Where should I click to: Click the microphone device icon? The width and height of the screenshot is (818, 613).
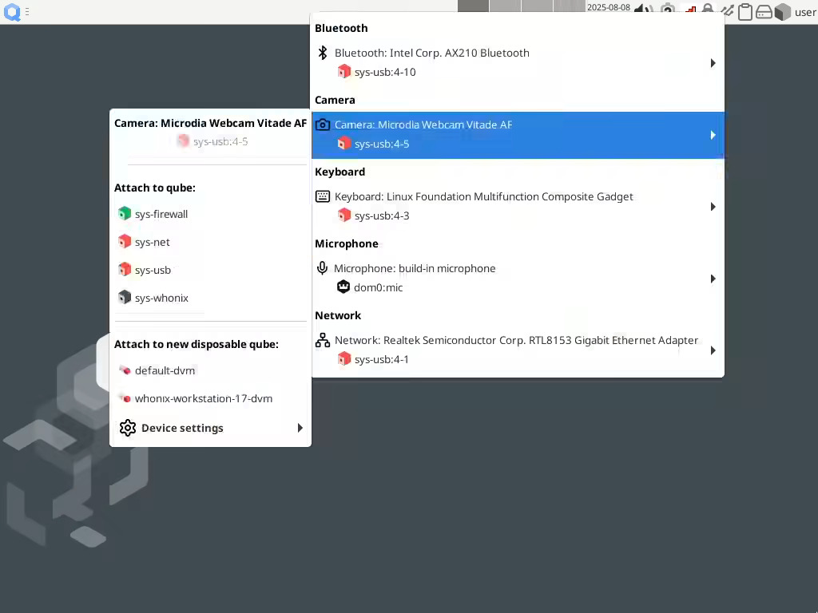(322, 268)
